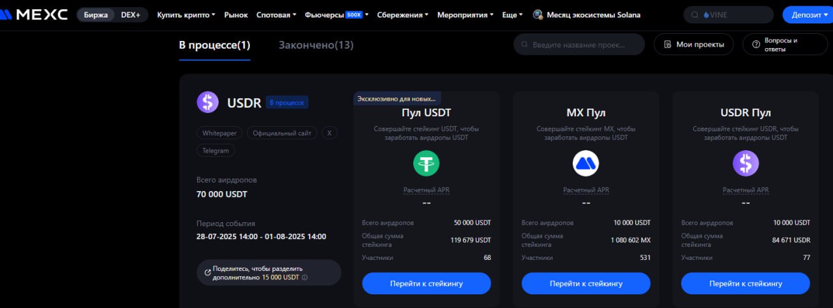Expand the Еще dropdown menu
Screen dimensions: 833x308
click(512, 14)
